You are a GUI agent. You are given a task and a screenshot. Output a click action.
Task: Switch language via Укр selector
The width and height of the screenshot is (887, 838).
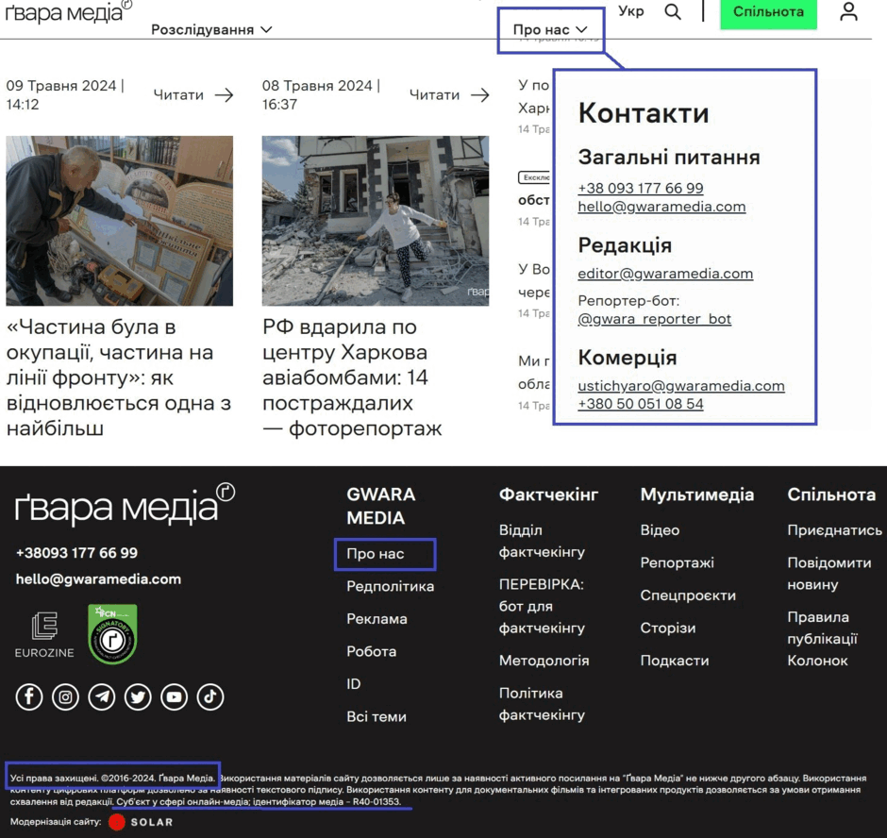click(630, 11)
